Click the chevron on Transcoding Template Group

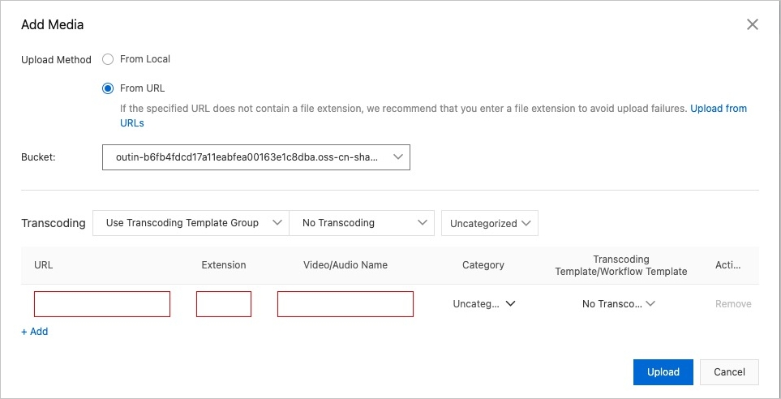pos(277,223)
